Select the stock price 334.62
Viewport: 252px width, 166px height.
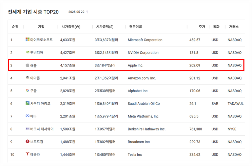click(195, 155)
